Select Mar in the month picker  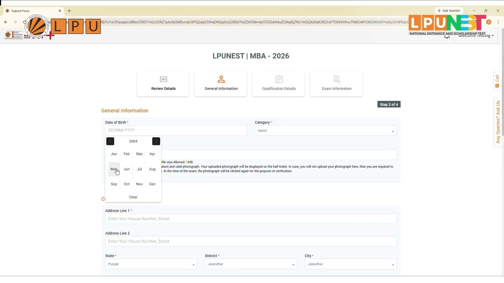pyautogui.click(x=139, y=154)
